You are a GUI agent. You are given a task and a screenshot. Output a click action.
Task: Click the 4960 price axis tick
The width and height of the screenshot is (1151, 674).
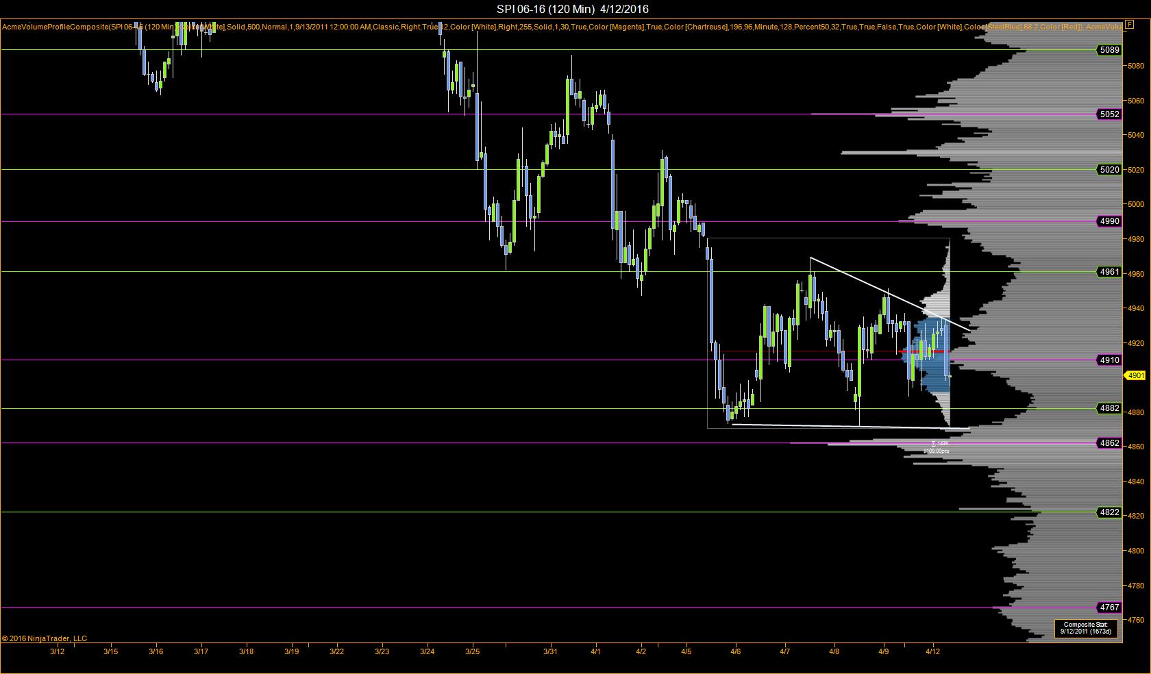(1136, 274)
